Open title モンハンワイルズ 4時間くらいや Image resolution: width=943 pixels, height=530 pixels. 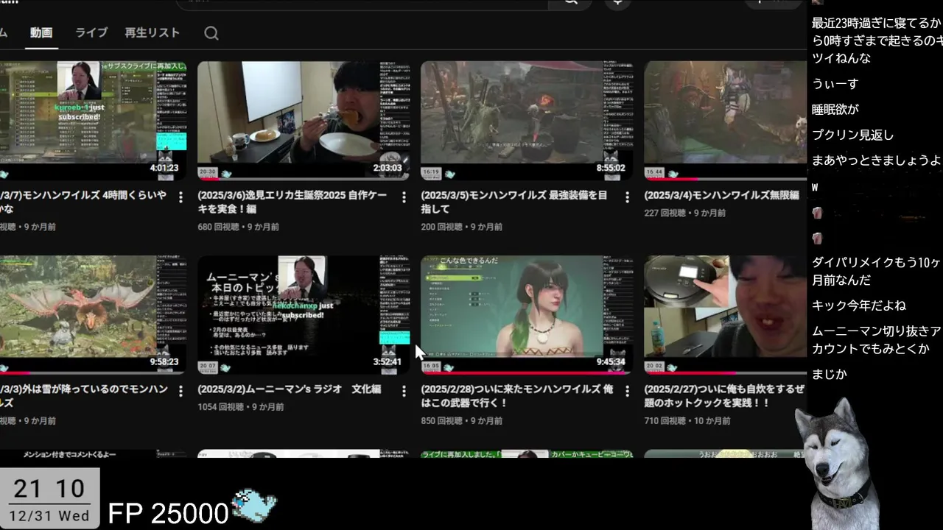pos(83,202)
